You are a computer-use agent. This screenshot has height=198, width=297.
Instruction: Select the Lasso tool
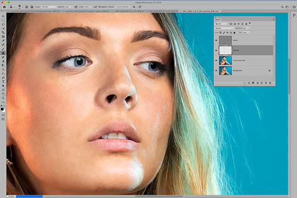[3, 25]
